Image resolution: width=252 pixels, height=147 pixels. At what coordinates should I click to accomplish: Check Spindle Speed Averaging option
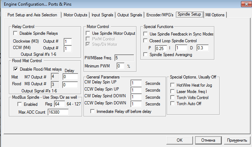click(145, 55)
